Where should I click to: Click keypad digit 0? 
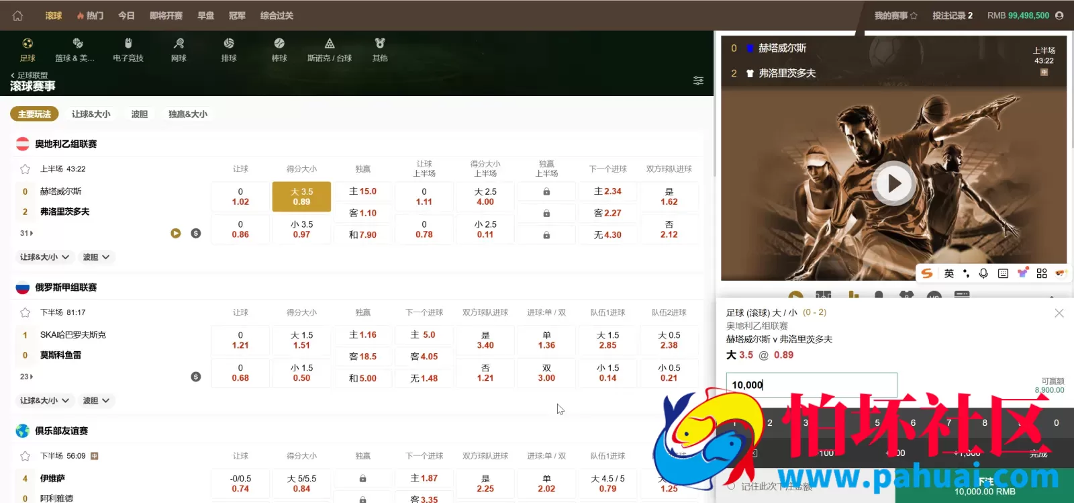(x=1056, y=422)
